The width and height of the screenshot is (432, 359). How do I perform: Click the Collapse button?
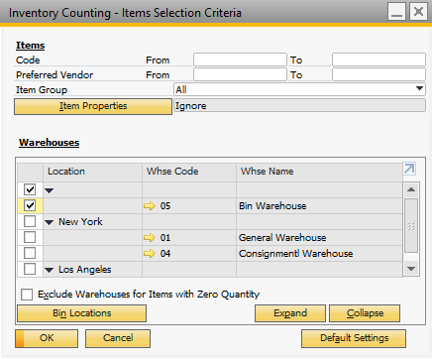click(365, 313)
